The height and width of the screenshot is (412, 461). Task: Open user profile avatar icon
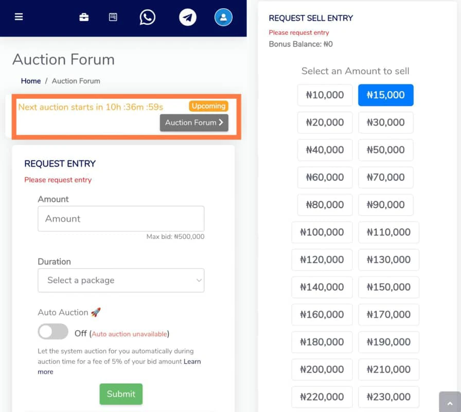(x=223, y=17)
